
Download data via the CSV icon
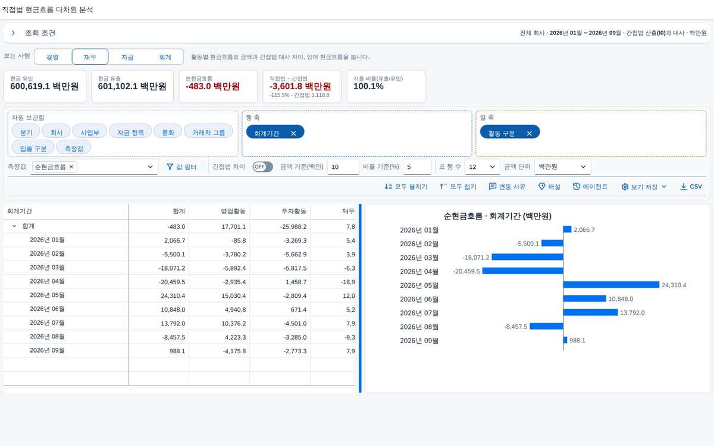tap(683, 187)
